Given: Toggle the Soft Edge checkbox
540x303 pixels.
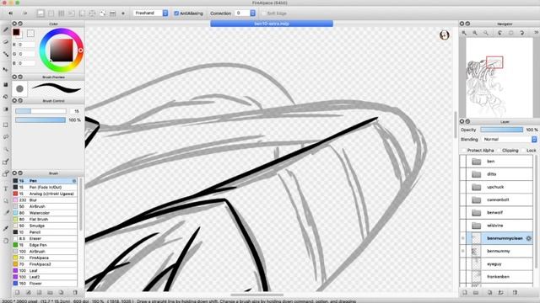Looking at the screenshot, I should coord(264,13).
